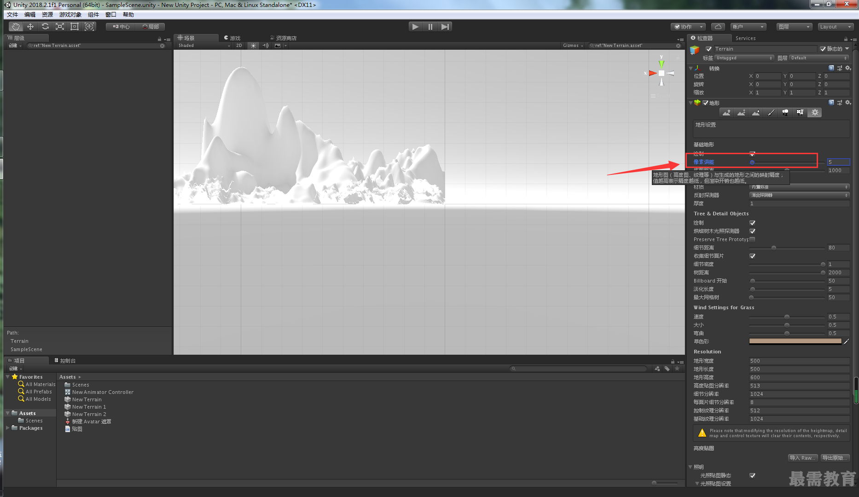This screenshot has width=859, height=497.
Task: Toggle the Static (静态的) checkbox
Action: (823, 49)
